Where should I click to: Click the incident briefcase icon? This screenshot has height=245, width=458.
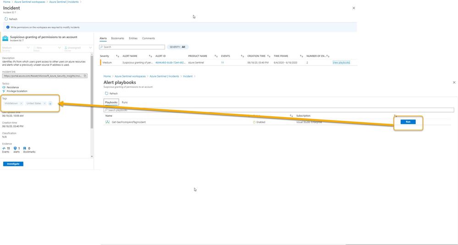pos(5,38)
